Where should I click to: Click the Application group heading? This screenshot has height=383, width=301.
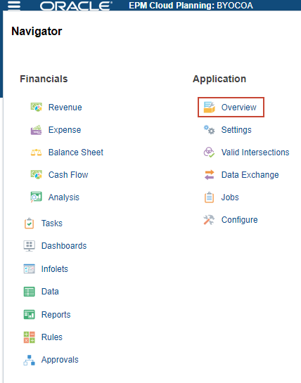click(x=219, y=79)
